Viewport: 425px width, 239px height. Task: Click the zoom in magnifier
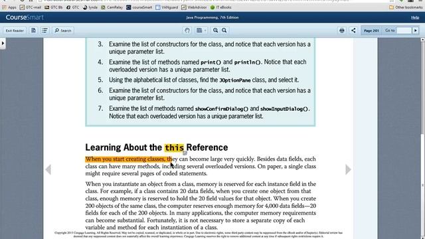[215, 31]
